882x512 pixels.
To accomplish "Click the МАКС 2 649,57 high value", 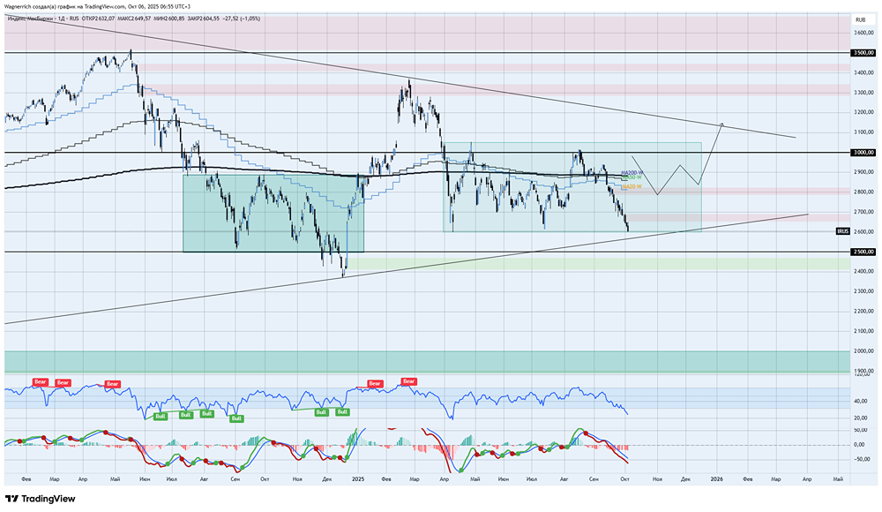I will (134, 19).
